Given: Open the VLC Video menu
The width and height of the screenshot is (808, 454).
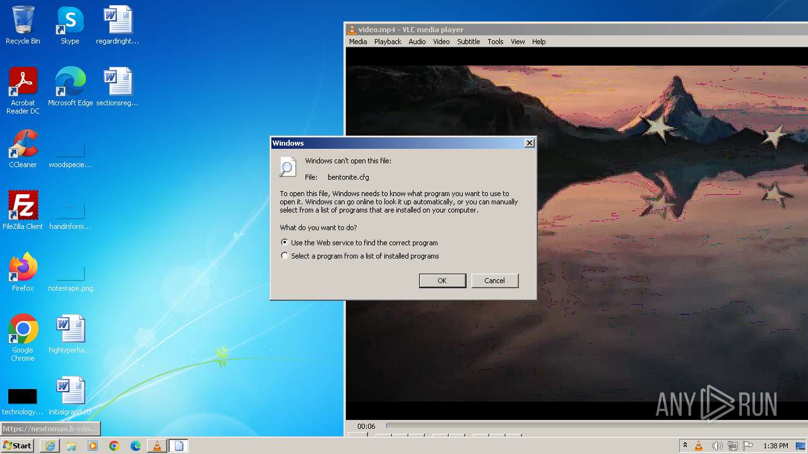Looking at the screenshot, I should [441, 42].
